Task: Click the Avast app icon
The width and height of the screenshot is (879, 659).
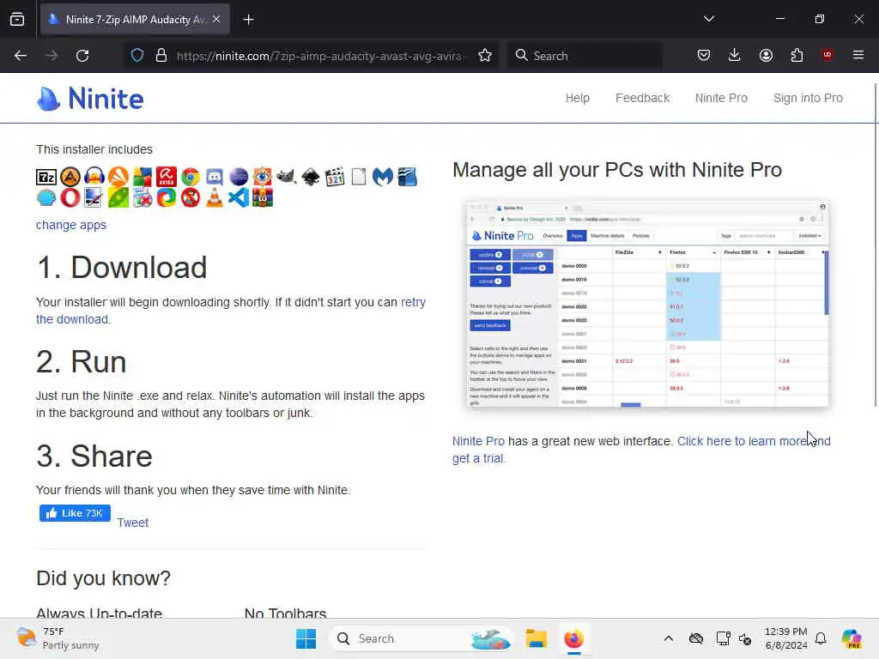Action: pyautogui.click(x=118, y=177)
